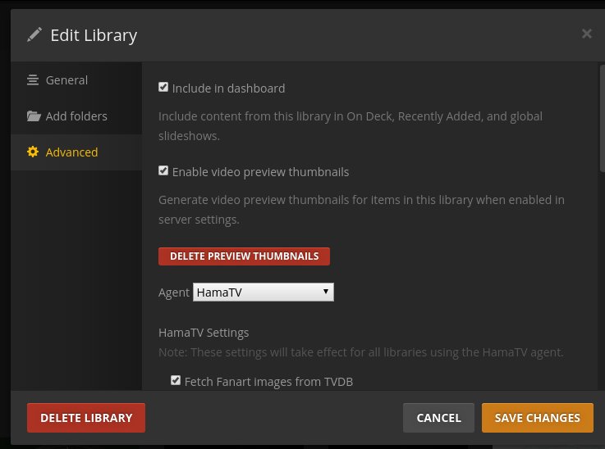Viewport: 605px width, 449px height.
Task: Click the pencil icon beside Edit Library
Action: coord(34,34)
